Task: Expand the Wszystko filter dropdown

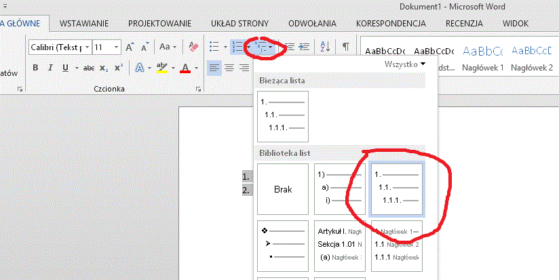Action: point(405,64)
